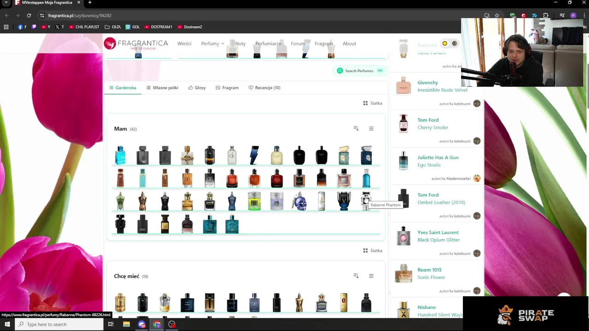
Task: Switch to light mode sun toggle
Action: pyautogui.click(x=445, y=44)
